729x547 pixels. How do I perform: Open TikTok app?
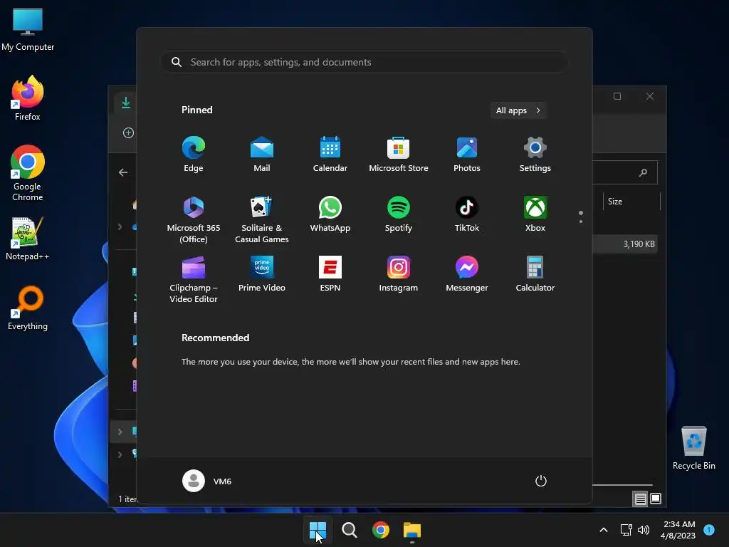467,214
